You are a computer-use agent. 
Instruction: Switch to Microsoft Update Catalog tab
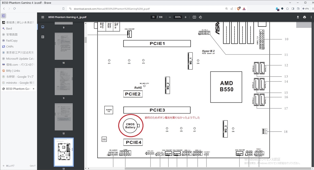coord(19,59)
